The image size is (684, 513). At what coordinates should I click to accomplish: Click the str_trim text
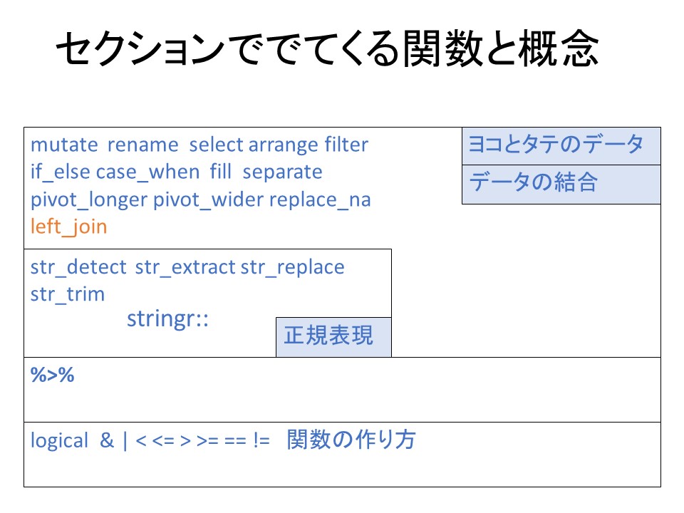(x=68, y=294)
